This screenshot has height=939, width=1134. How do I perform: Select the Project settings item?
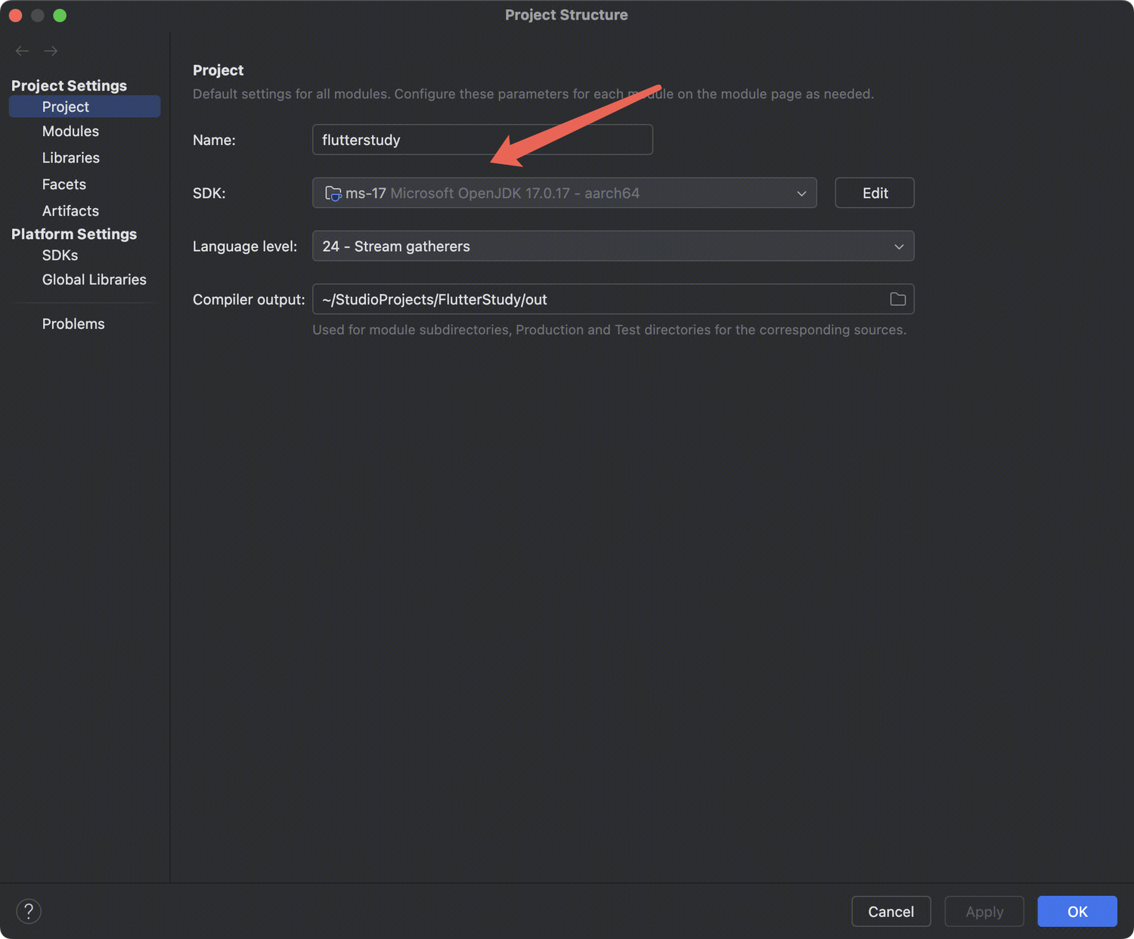[x=66, y=107]
